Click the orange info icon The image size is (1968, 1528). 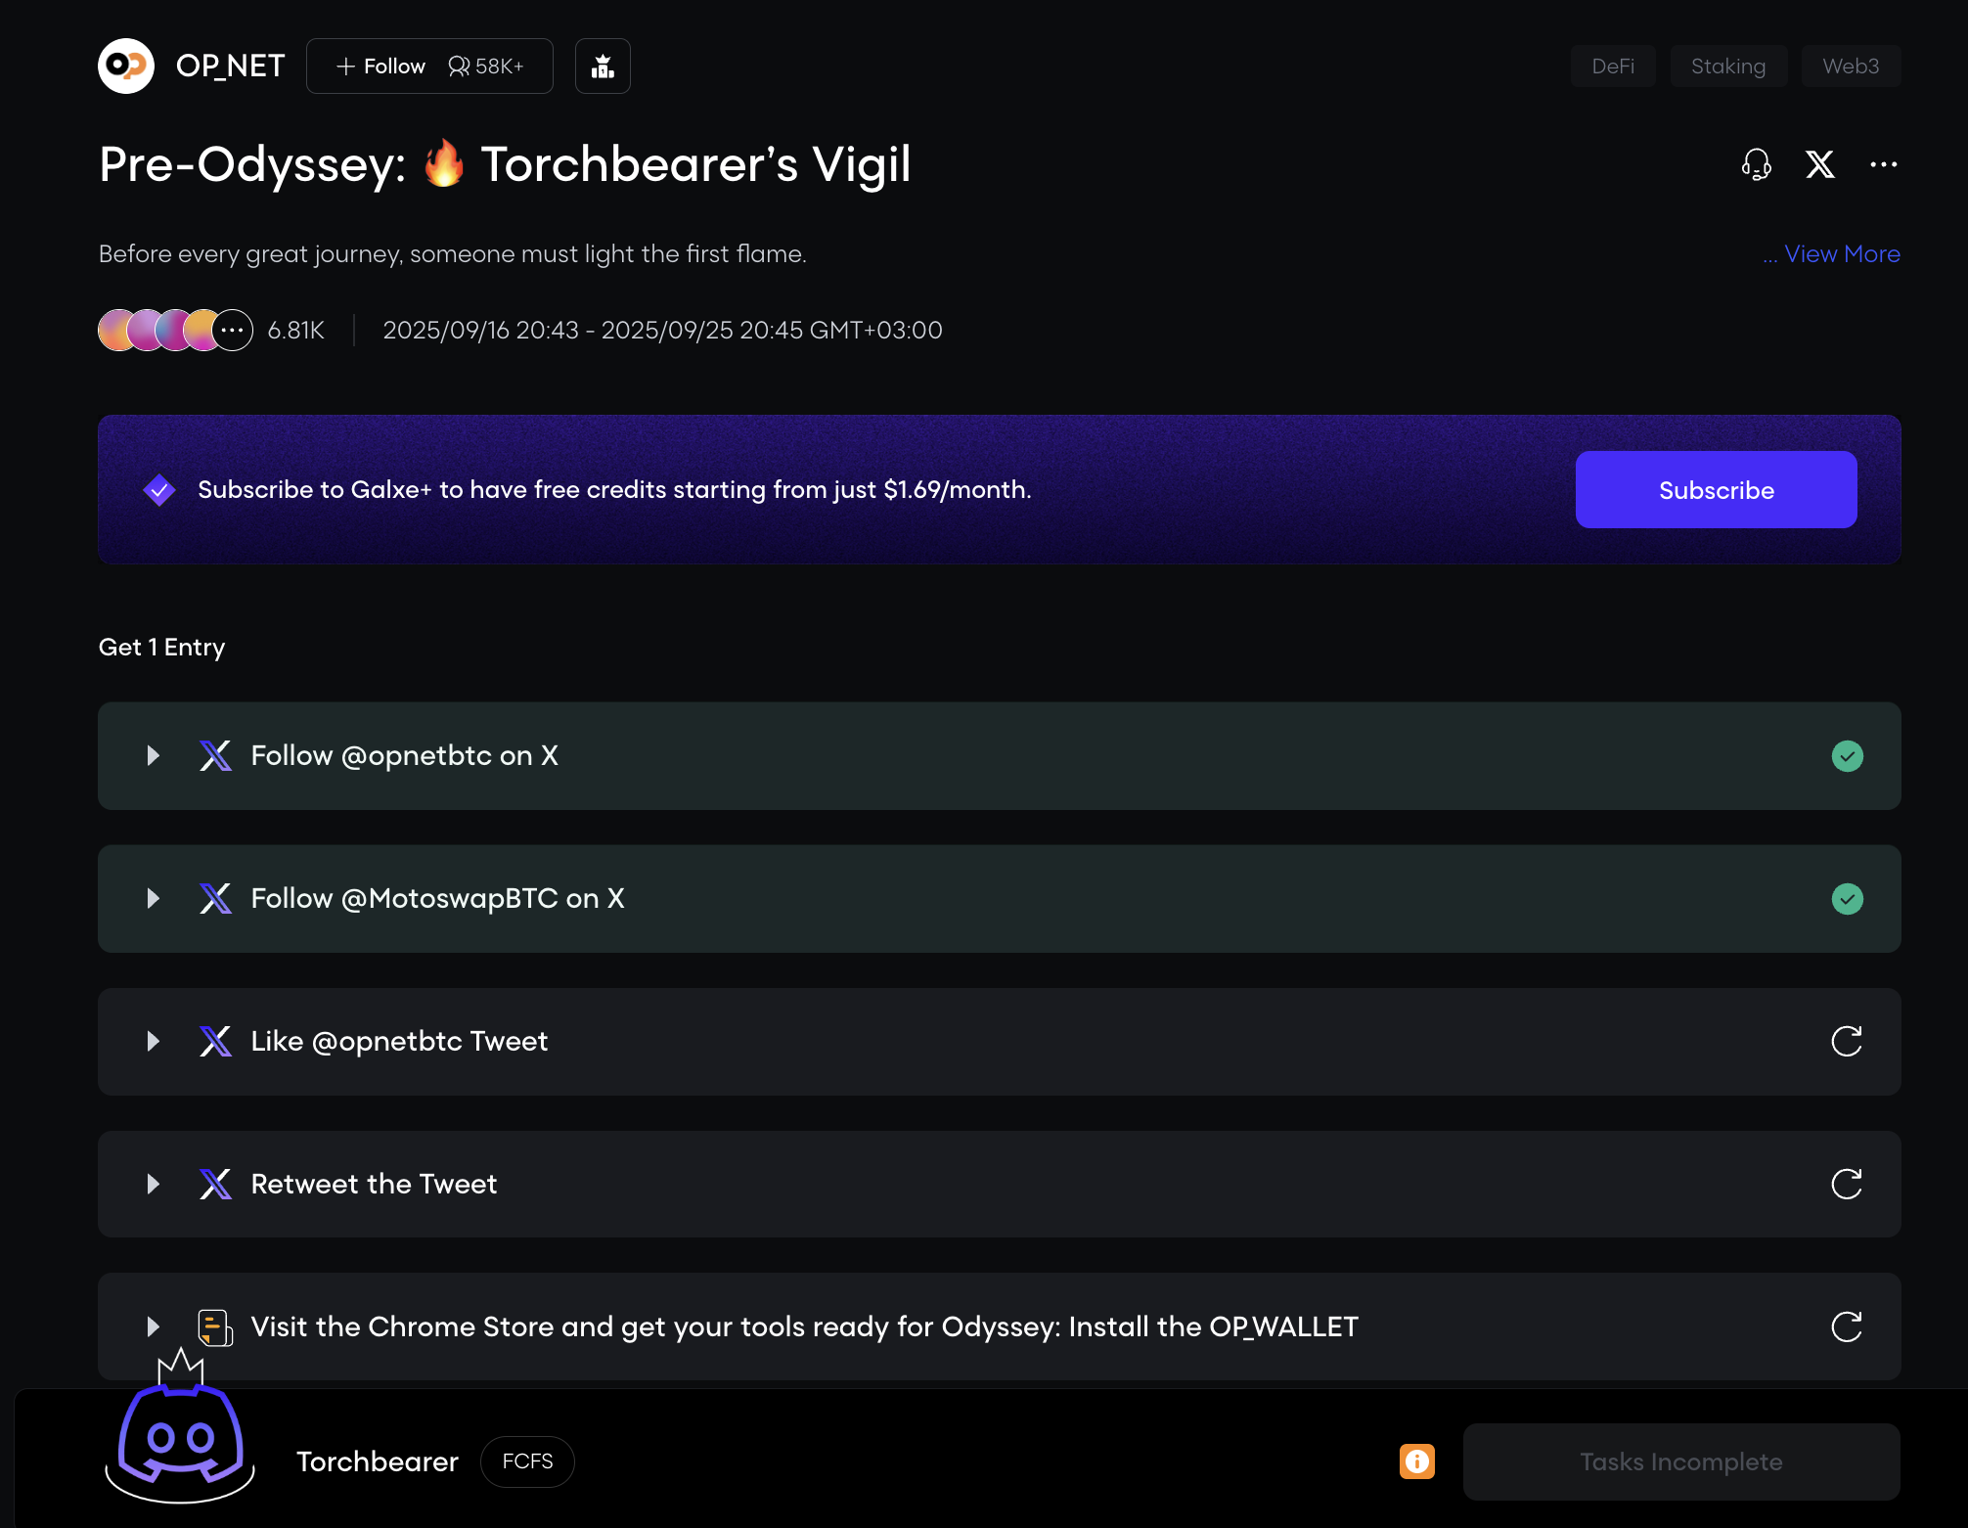pos(1416,1461)
